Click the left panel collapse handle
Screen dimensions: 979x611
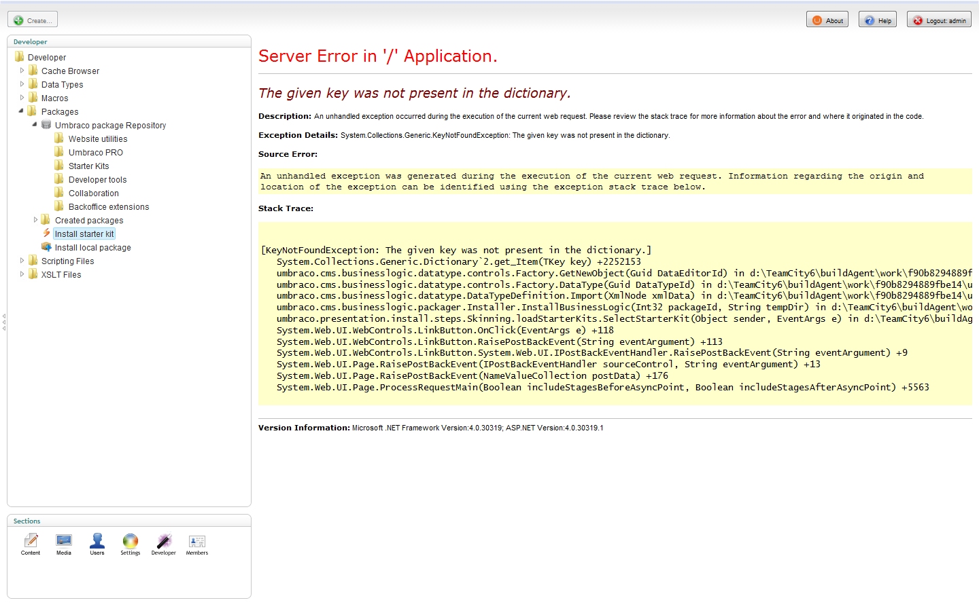pyautogui.click(x=3, y=322)
